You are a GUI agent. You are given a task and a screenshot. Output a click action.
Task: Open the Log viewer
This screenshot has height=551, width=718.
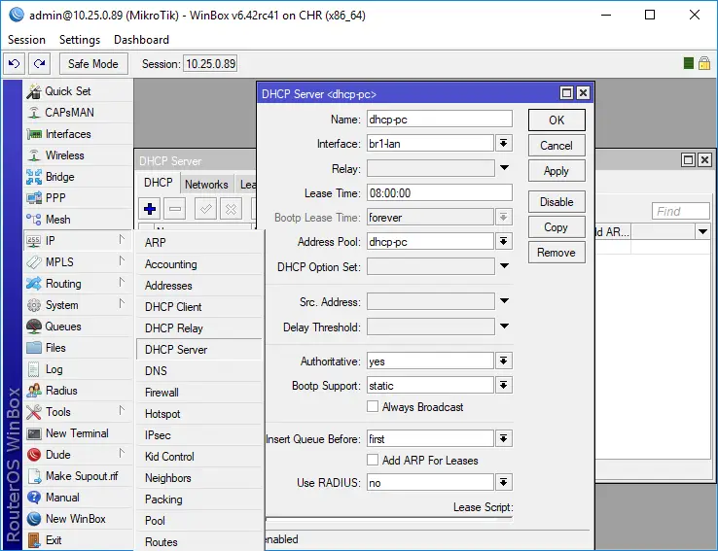pos(78,369)
